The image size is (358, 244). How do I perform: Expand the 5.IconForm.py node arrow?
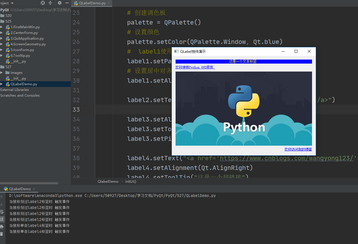coord(1,50)
